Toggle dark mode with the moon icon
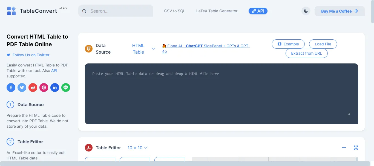374x166 pixels. pyautogui.click(x=306, y=11)
